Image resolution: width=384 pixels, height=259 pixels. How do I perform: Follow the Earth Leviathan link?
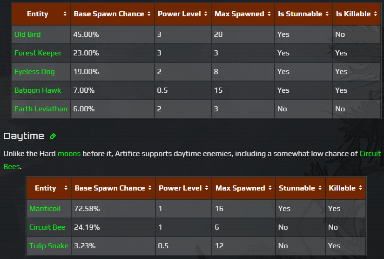[41, 109]
